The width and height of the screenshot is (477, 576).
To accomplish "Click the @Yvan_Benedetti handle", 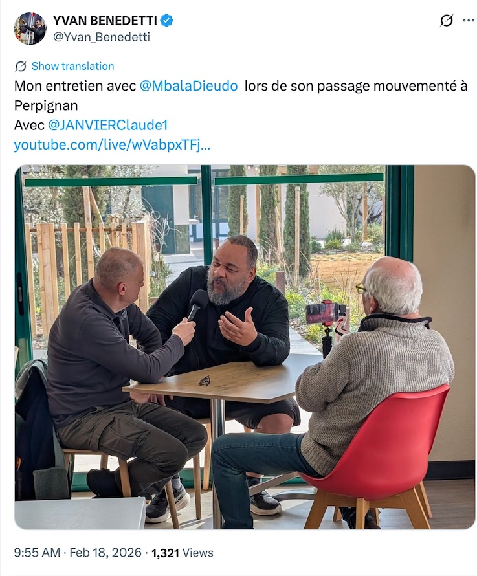I will [x=102, y=37].
